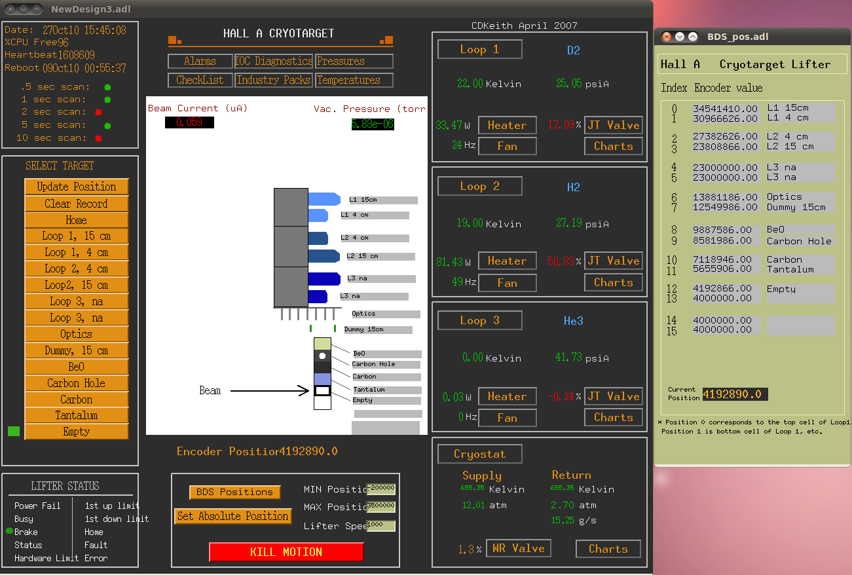This screenshot has width=852, height=575.
Task: Open Industry Packs menu
Action: click(274, 80)
